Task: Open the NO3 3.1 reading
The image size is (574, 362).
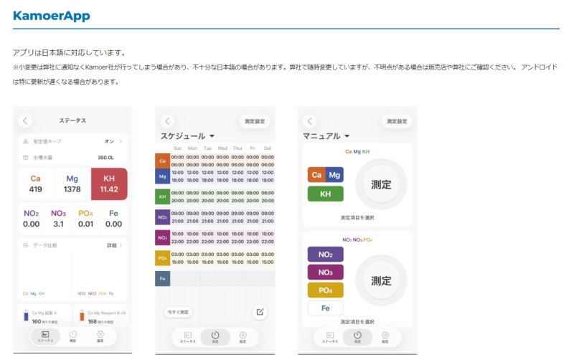Action: (x=58, y=219)
